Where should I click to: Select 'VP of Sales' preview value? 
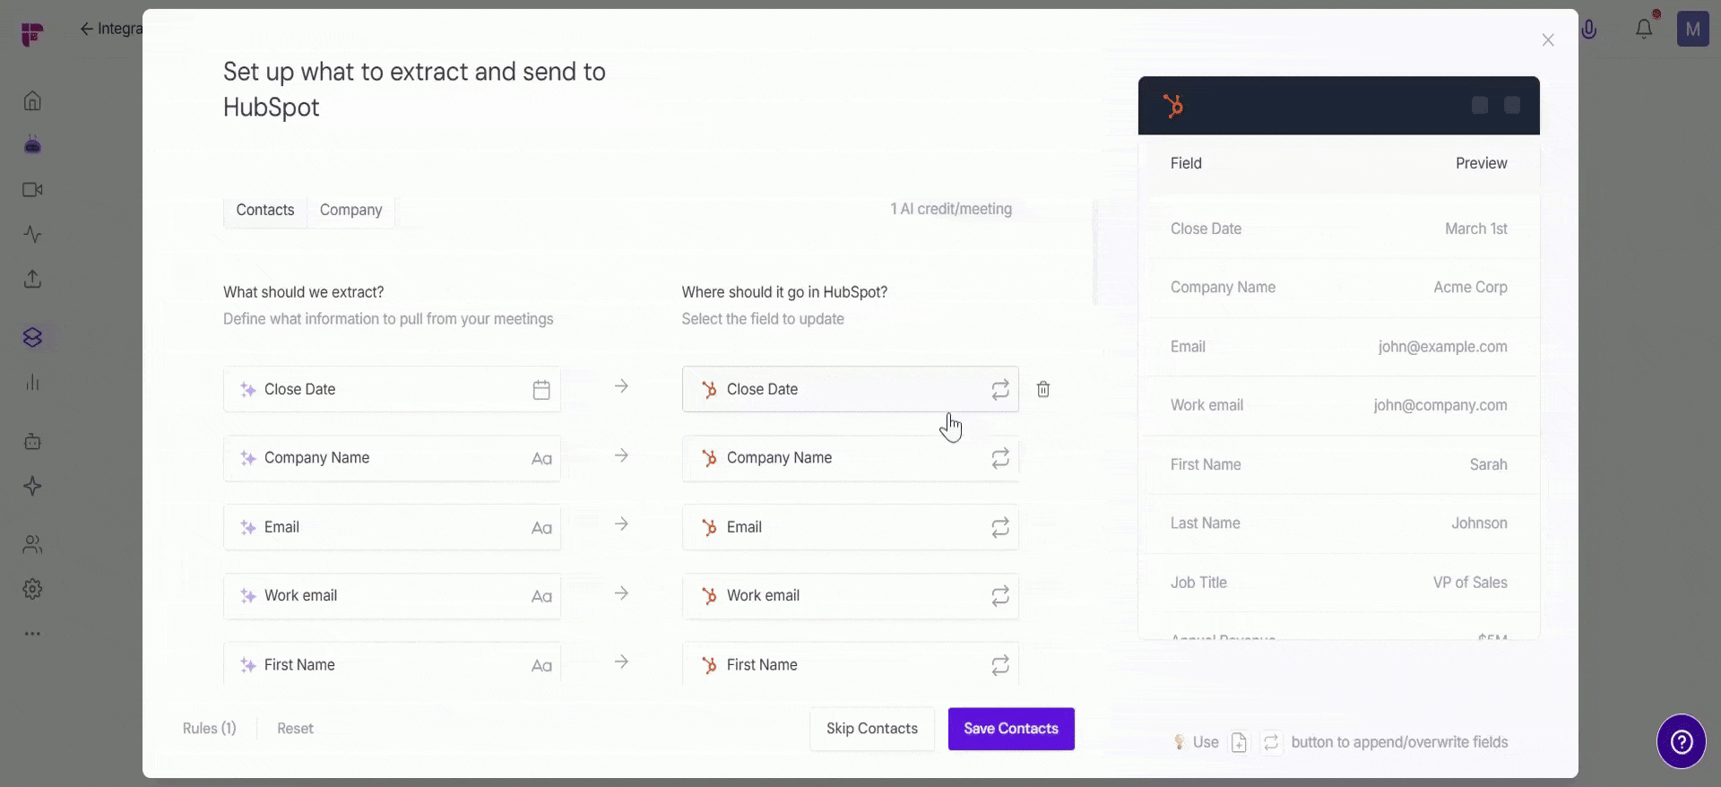(1470, 583)
